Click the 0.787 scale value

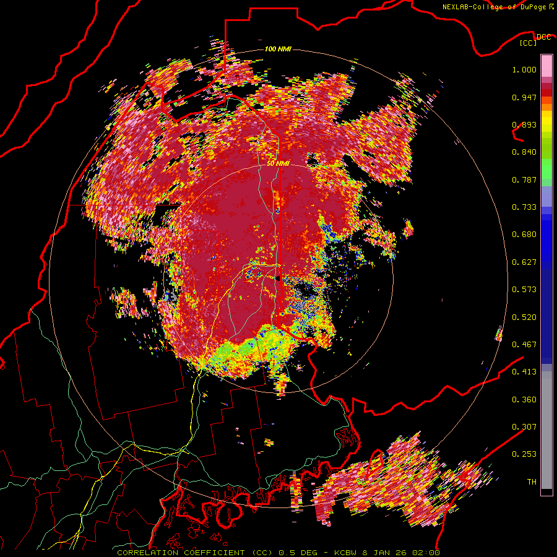(x=524, y=179)
